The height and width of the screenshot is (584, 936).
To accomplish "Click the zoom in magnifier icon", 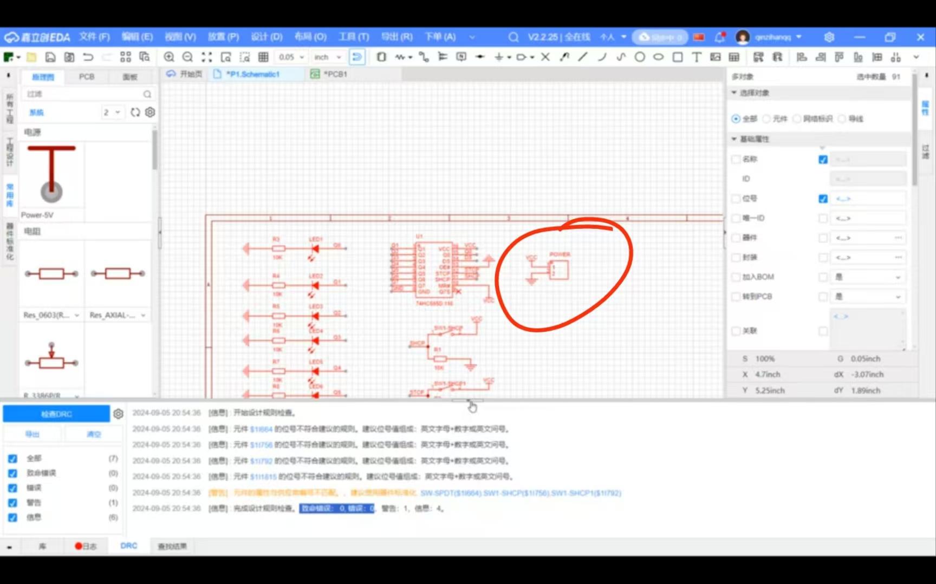I will [169, 57].
